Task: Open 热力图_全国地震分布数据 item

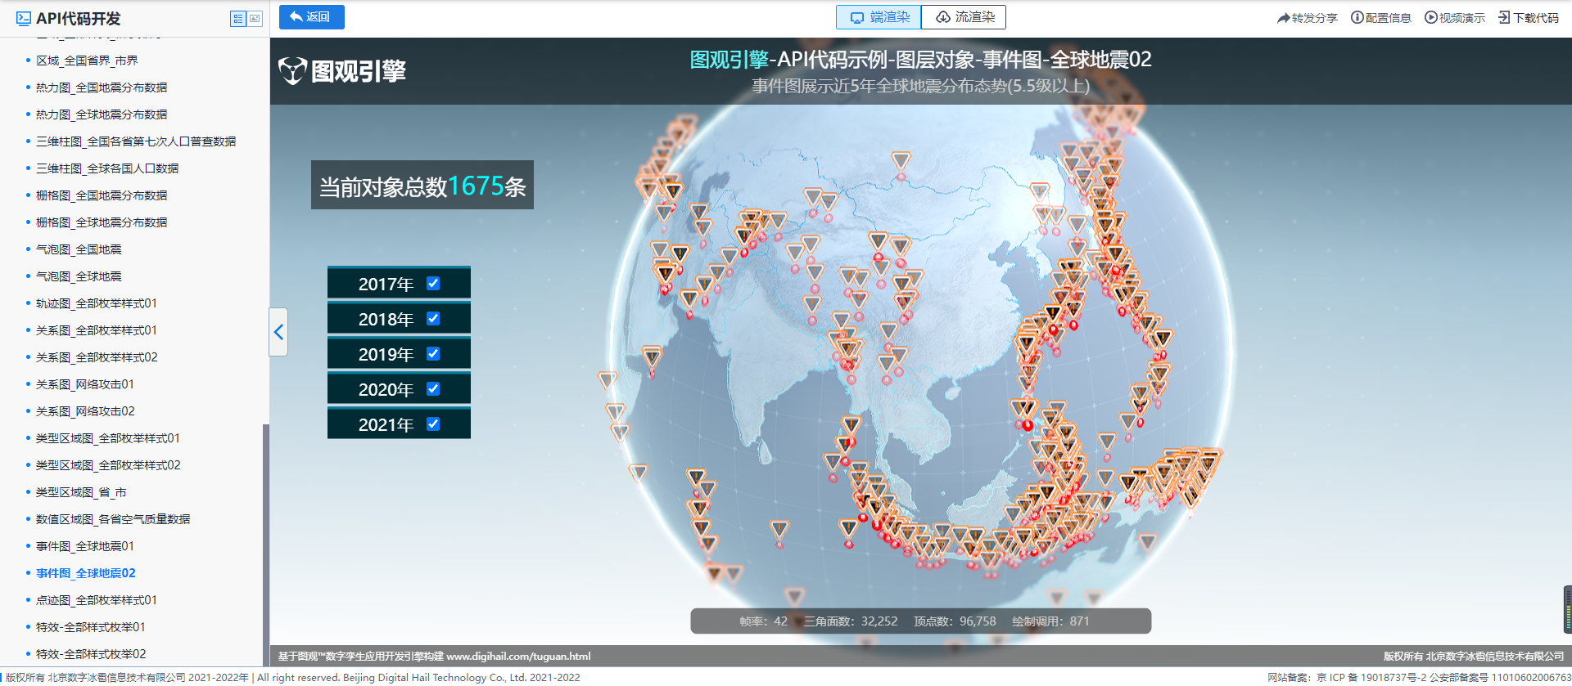Action: [102, 87]
